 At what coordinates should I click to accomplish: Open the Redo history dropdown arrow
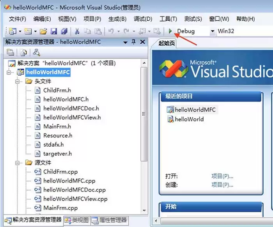134,32
